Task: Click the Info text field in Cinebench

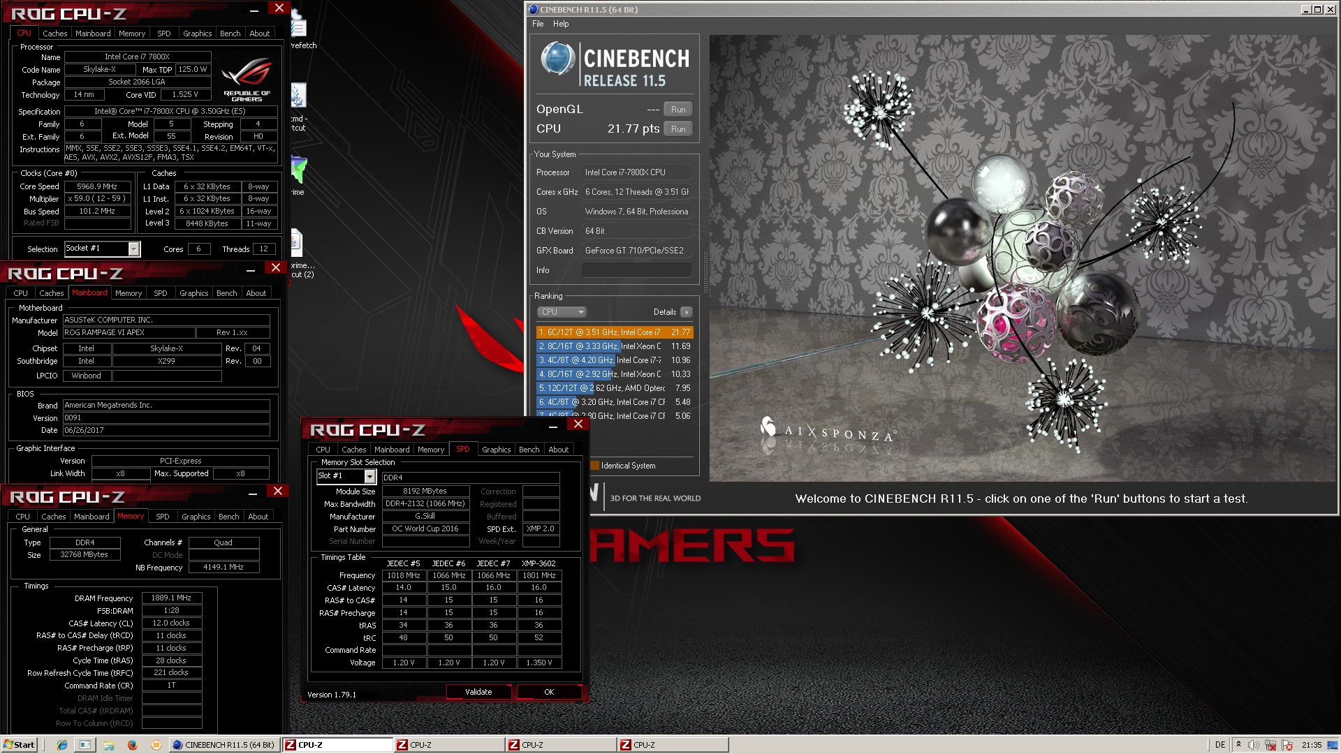Action: [637, 270]
